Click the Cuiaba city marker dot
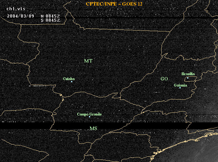The height and width of the screenshot is (162, 218). [x=72, y=82]
